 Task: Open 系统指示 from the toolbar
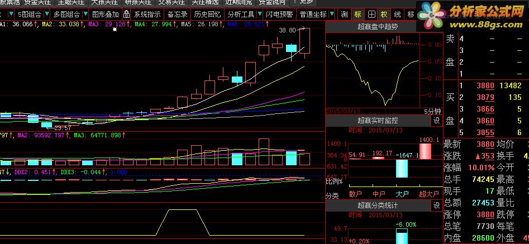coord(147,15)
